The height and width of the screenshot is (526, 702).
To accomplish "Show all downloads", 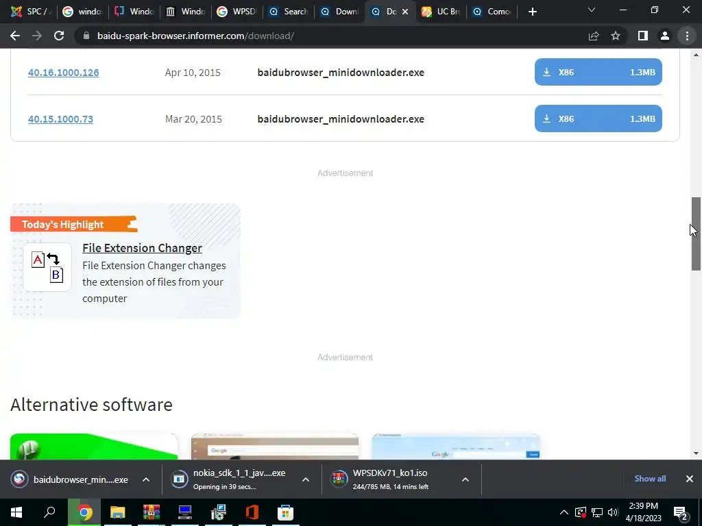I will pyautogui.click(x=650, y=479).
